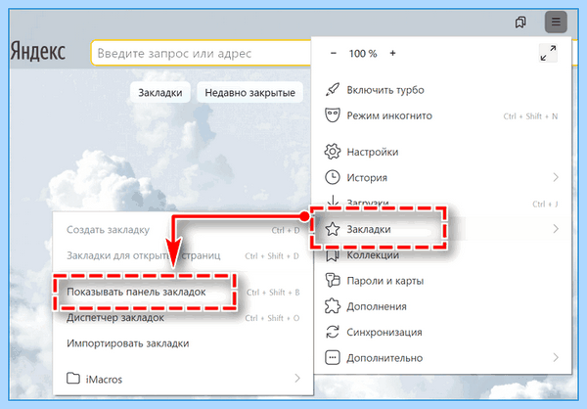This screenshot has height=409, width=587.
Task: Click the Пароли и карты icon
Action: click(x=332, y=280)
